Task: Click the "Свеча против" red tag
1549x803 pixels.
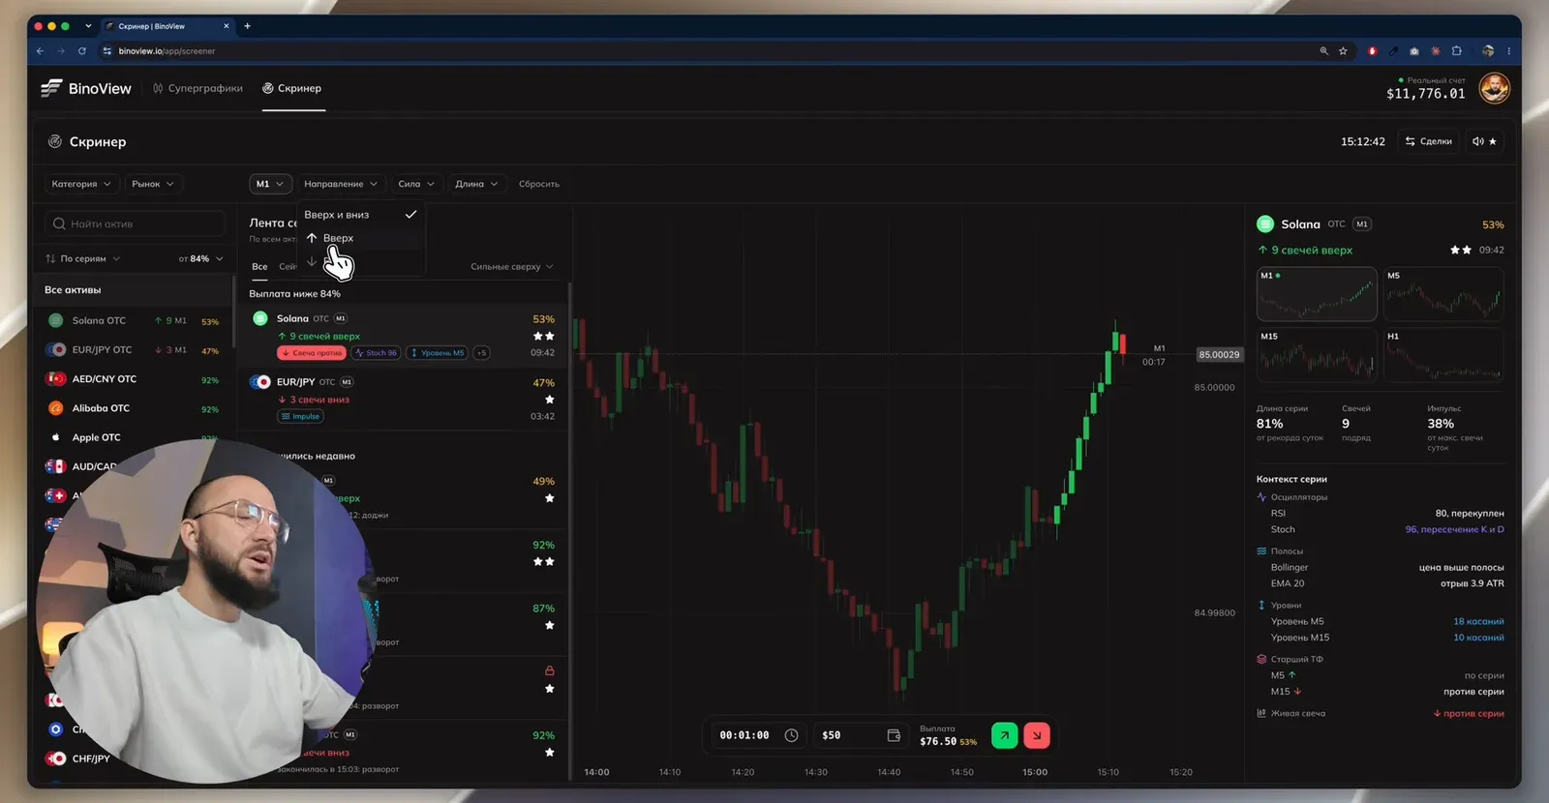Action: click(x=312, y=353)
